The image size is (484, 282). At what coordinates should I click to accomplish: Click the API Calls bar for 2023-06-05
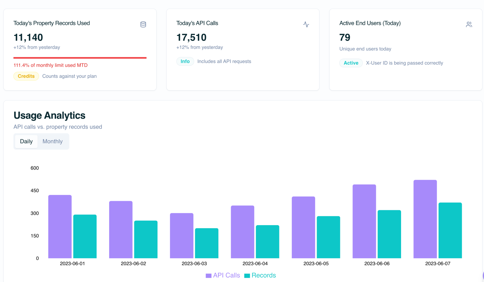(x=304, y=227)
